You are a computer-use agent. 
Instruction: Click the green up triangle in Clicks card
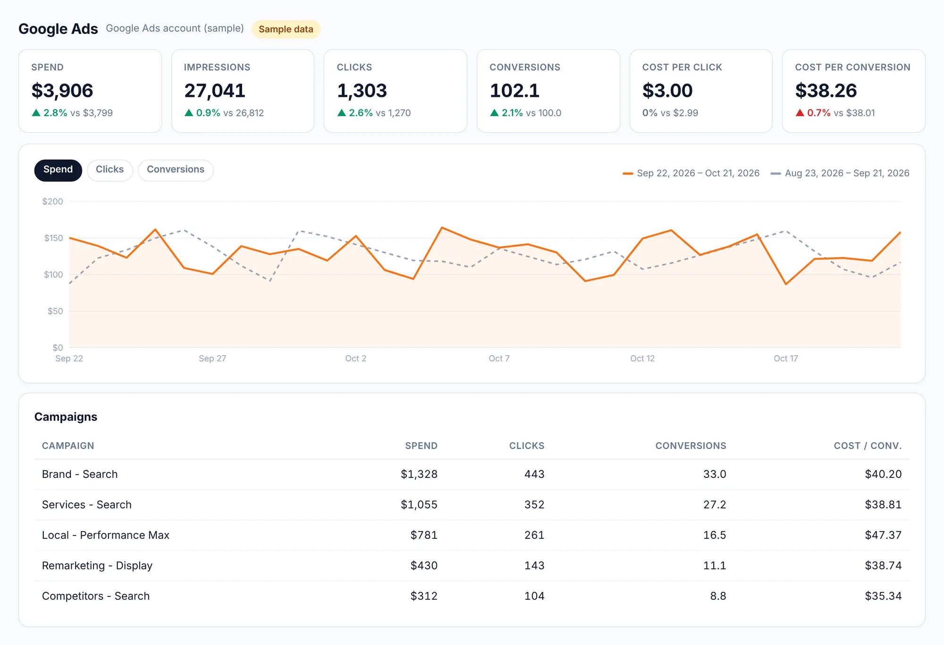click(342, 113)
